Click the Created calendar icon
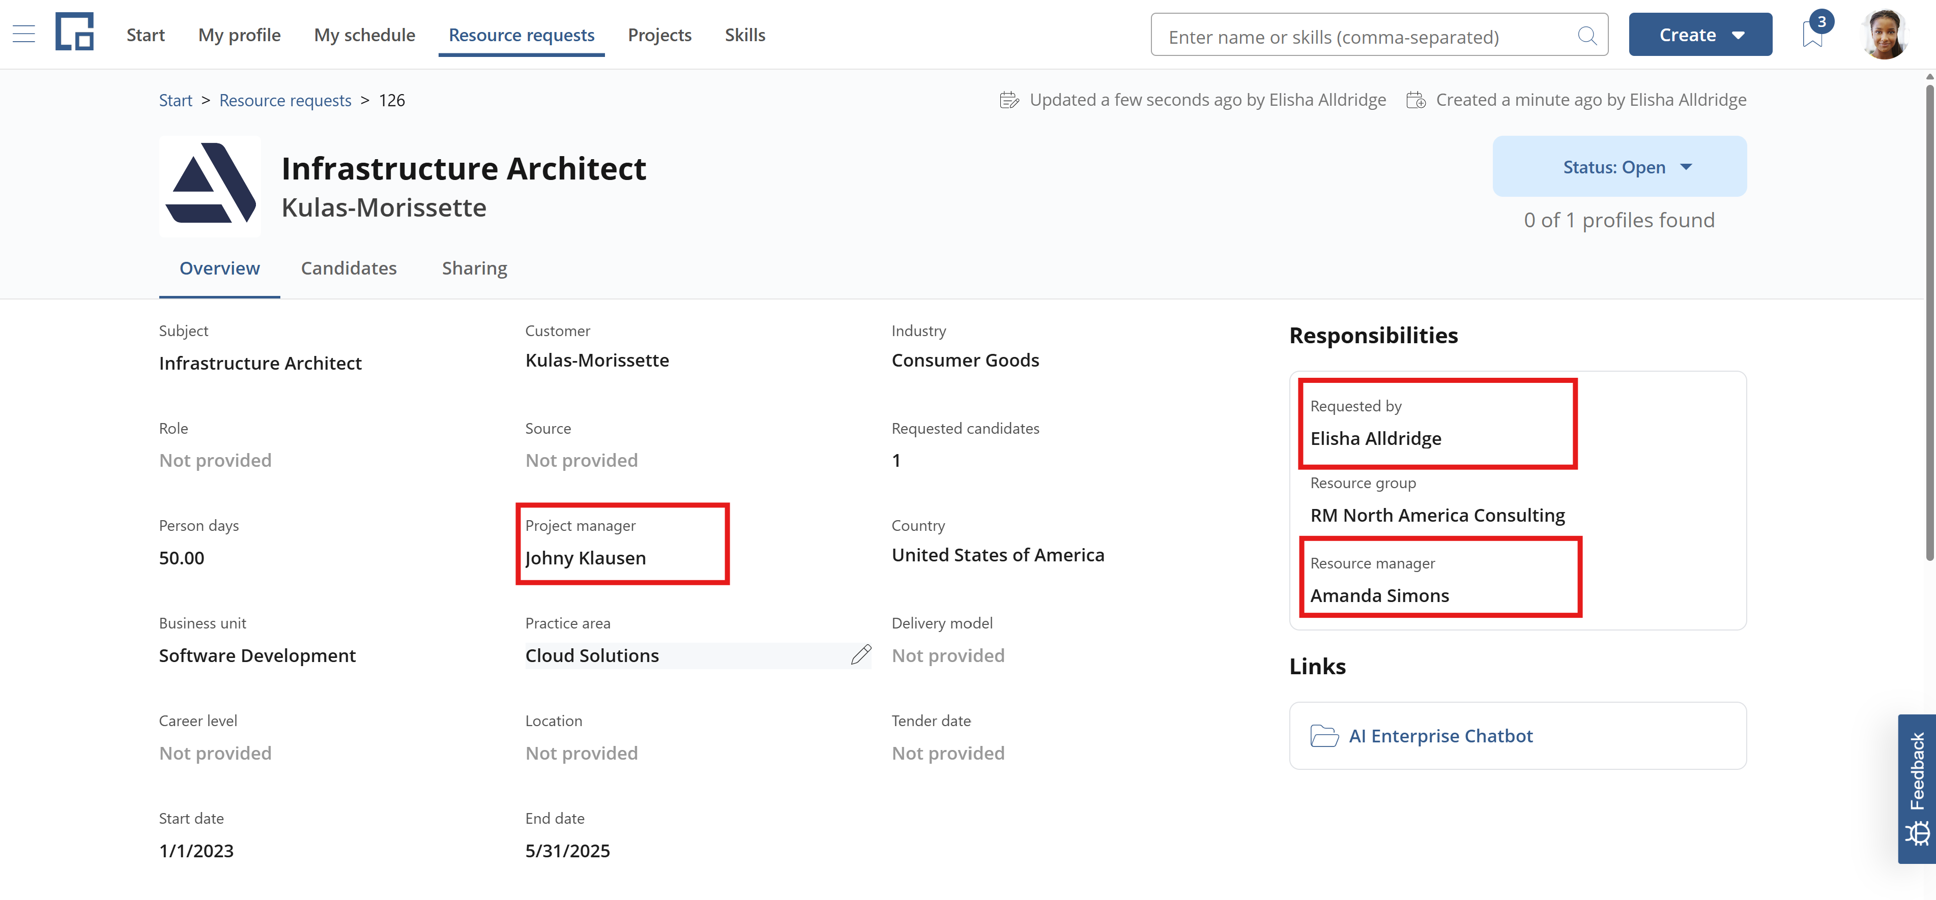1936x900 pixels. click(x=1416, y=100)
